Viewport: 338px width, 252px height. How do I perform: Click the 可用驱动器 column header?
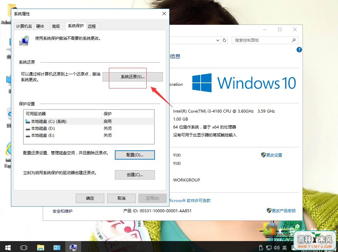click(x=63, y=114)
